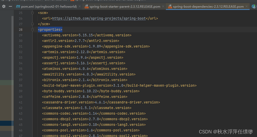
Task: Click the opening scm tag on line 25
Action: [x=43, y=13]
